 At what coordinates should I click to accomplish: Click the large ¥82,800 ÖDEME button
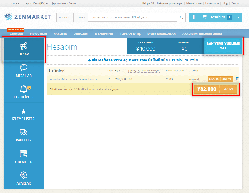(x=216, y=89)
